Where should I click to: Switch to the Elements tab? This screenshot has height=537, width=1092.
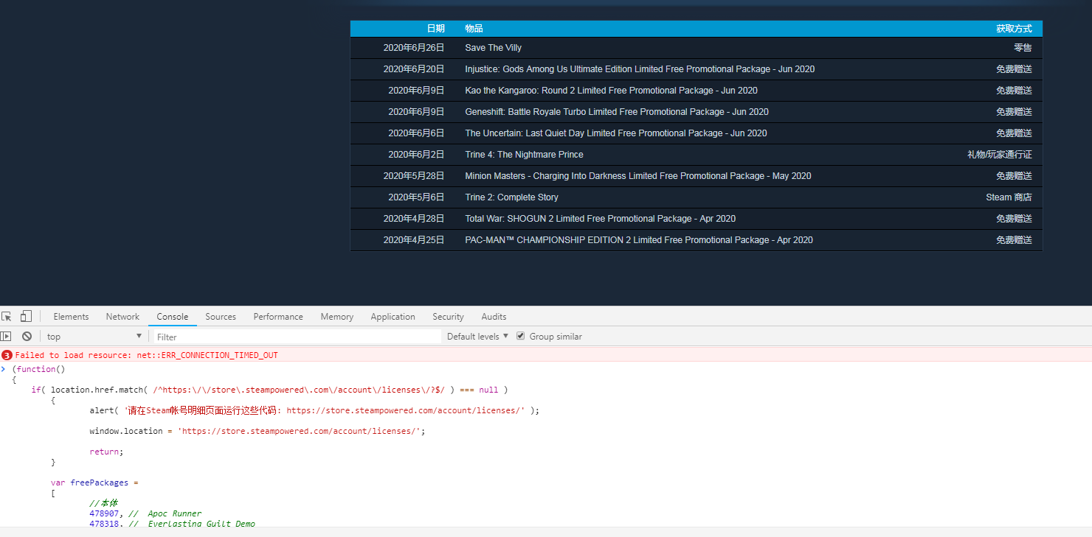(71, 317)
